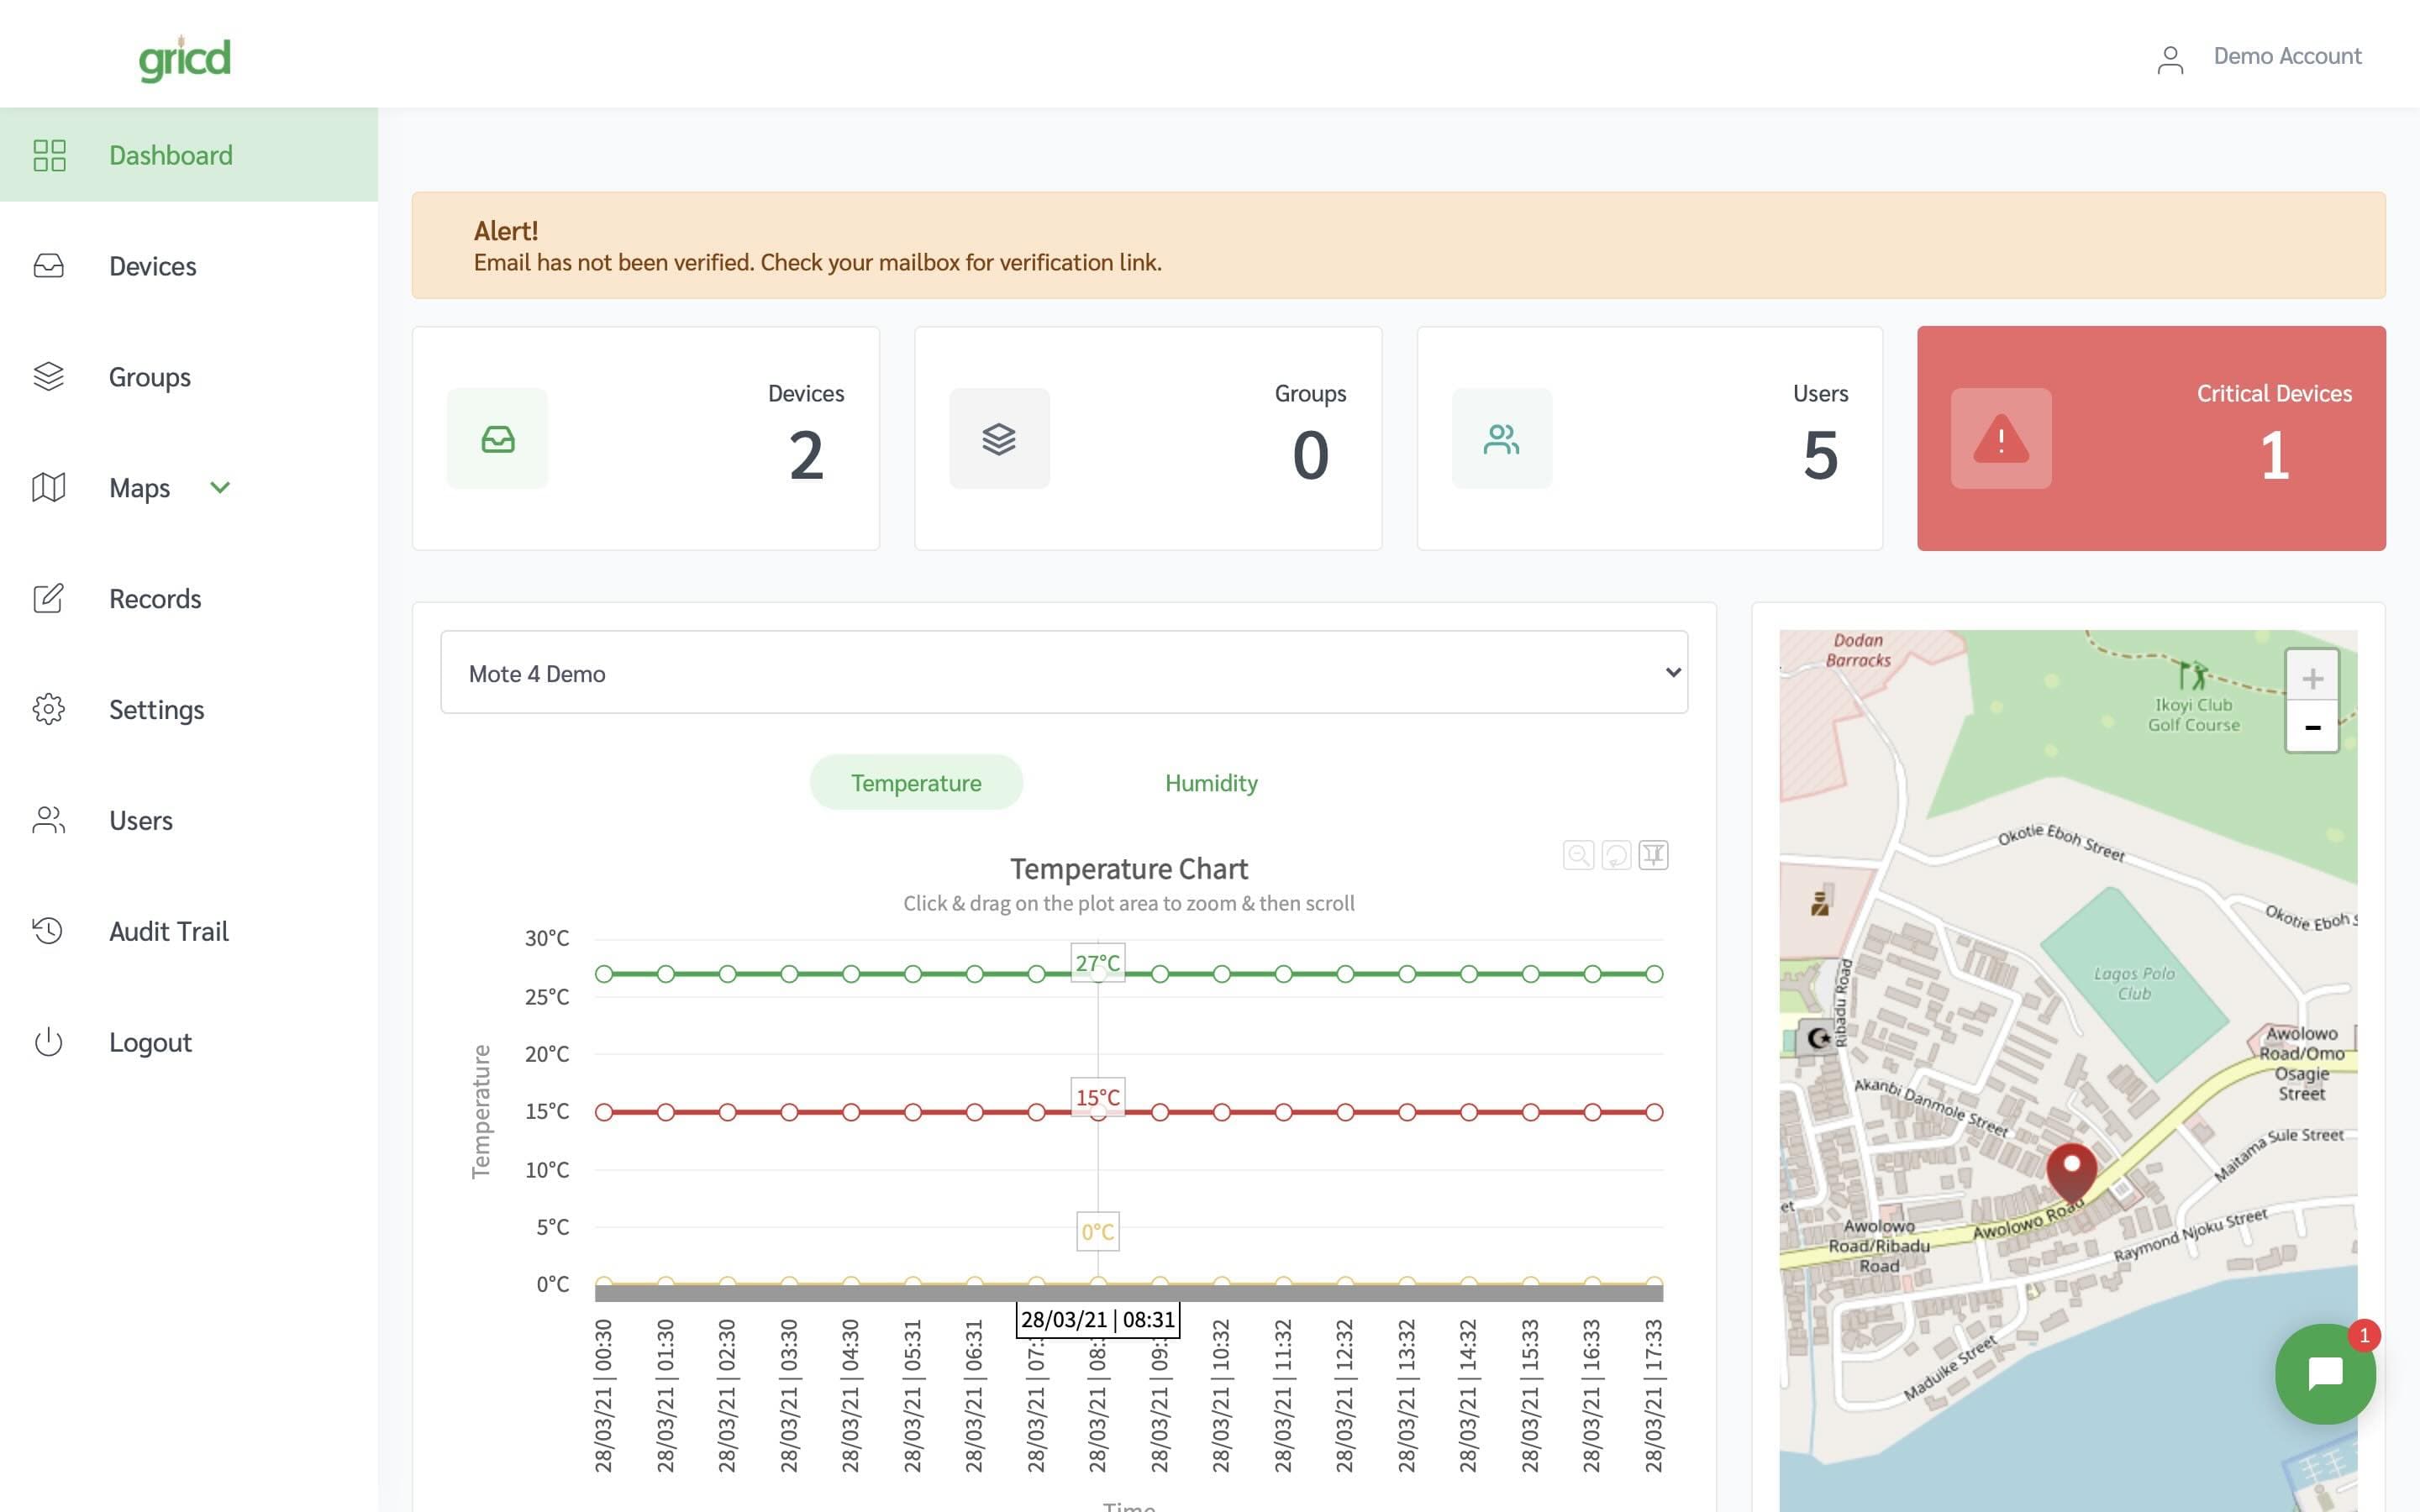Click the Audit Trail history icon
2420x1512 pixels.
(x=48, y=931)
